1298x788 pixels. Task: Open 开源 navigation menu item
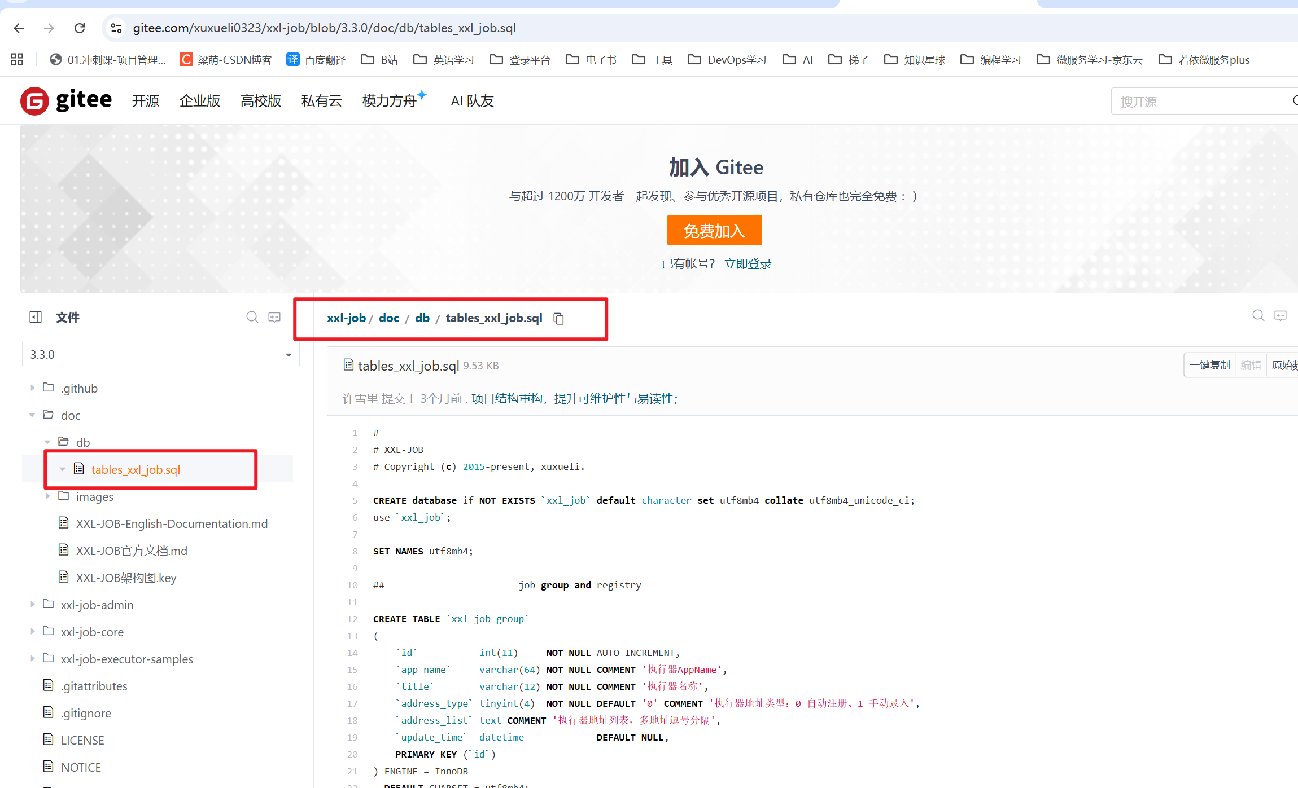[x=145, y=101]
